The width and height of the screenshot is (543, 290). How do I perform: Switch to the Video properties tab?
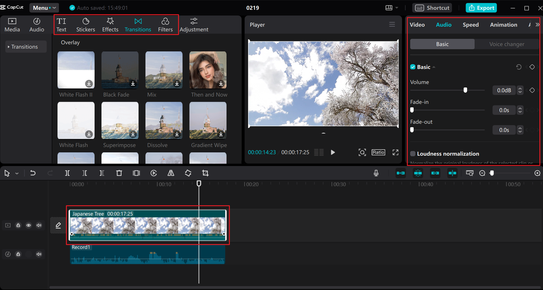pos(417,25)
